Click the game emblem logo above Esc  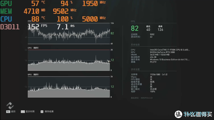coord(10,106)
